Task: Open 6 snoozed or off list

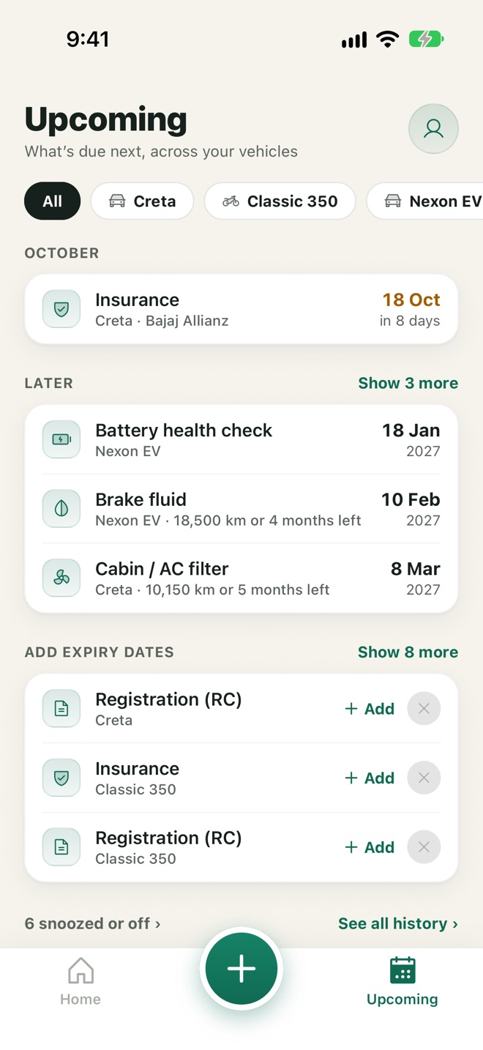Action: 92,923
